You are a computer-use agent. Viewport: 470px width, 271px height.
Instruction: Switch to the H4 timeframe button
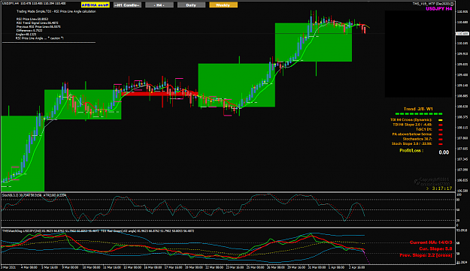tap(159, 5)
